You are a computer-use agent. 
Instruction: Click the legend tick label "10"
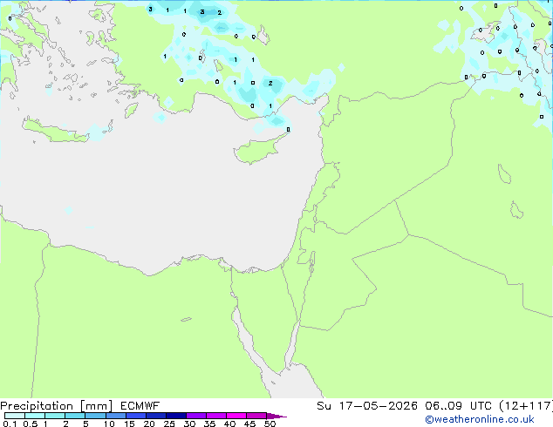click(109, 424)
